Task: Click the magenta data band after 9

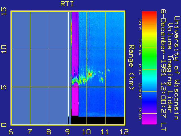Action: pos(75,63)
